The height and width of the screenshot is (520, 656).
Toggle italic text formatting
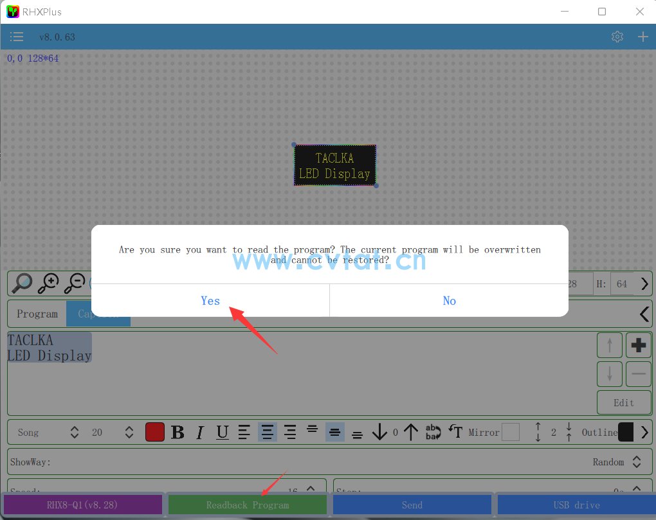(200, 432)
